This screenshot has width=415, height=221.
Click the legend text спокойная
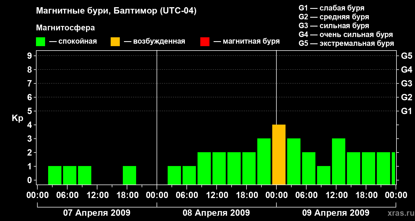[78, 42]
